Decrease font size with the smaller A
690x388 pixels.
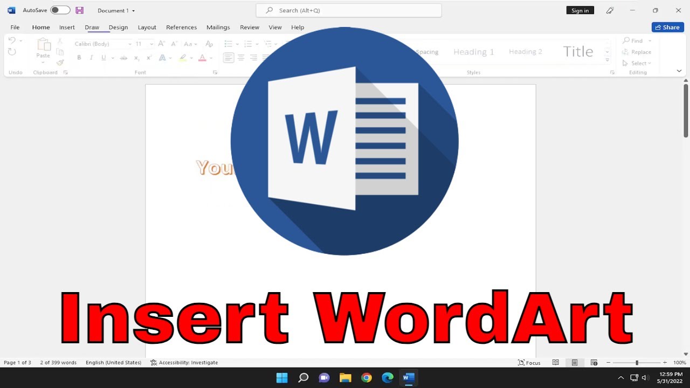(174, 44)
